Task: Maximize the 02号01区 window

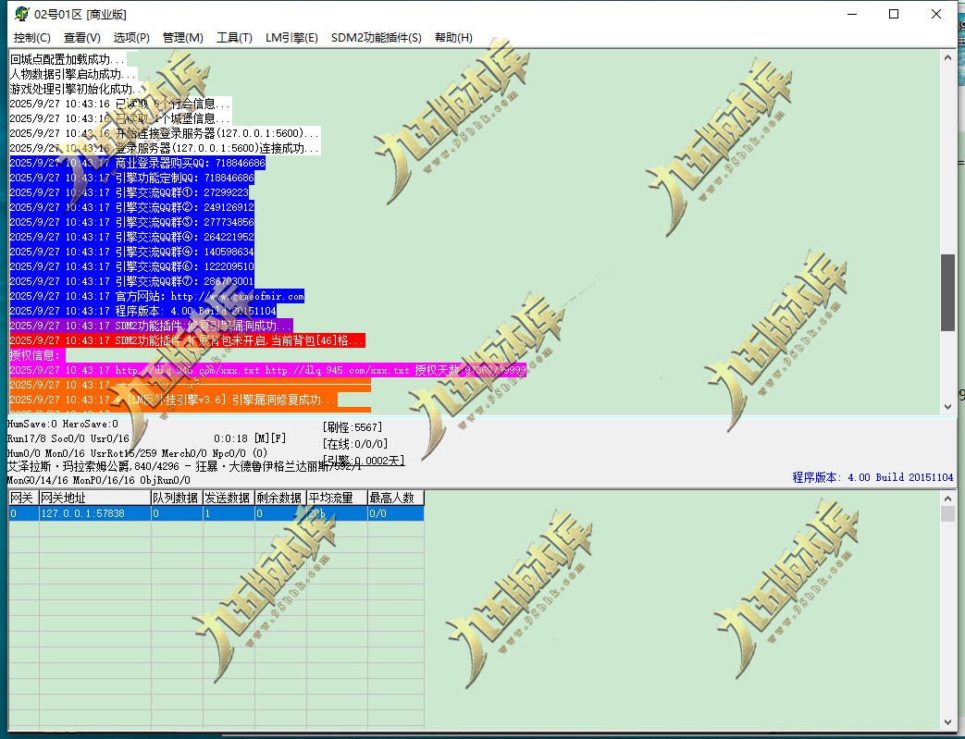Action: point(894,14)
